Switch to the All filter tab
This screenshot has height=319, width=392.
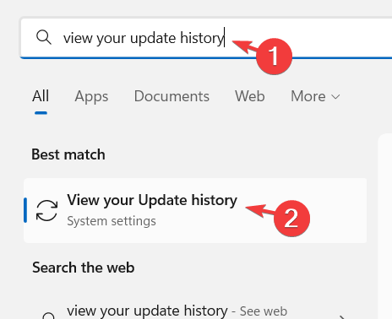[x=41, y=96]
